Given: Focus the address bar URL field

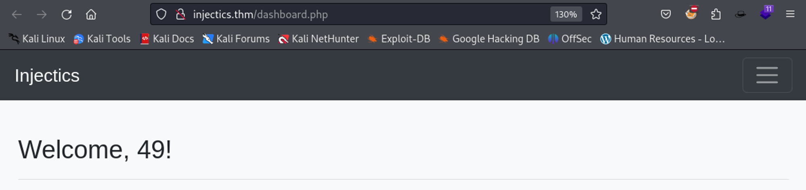Looking at the screenshot, I should [x=363, y=14].
